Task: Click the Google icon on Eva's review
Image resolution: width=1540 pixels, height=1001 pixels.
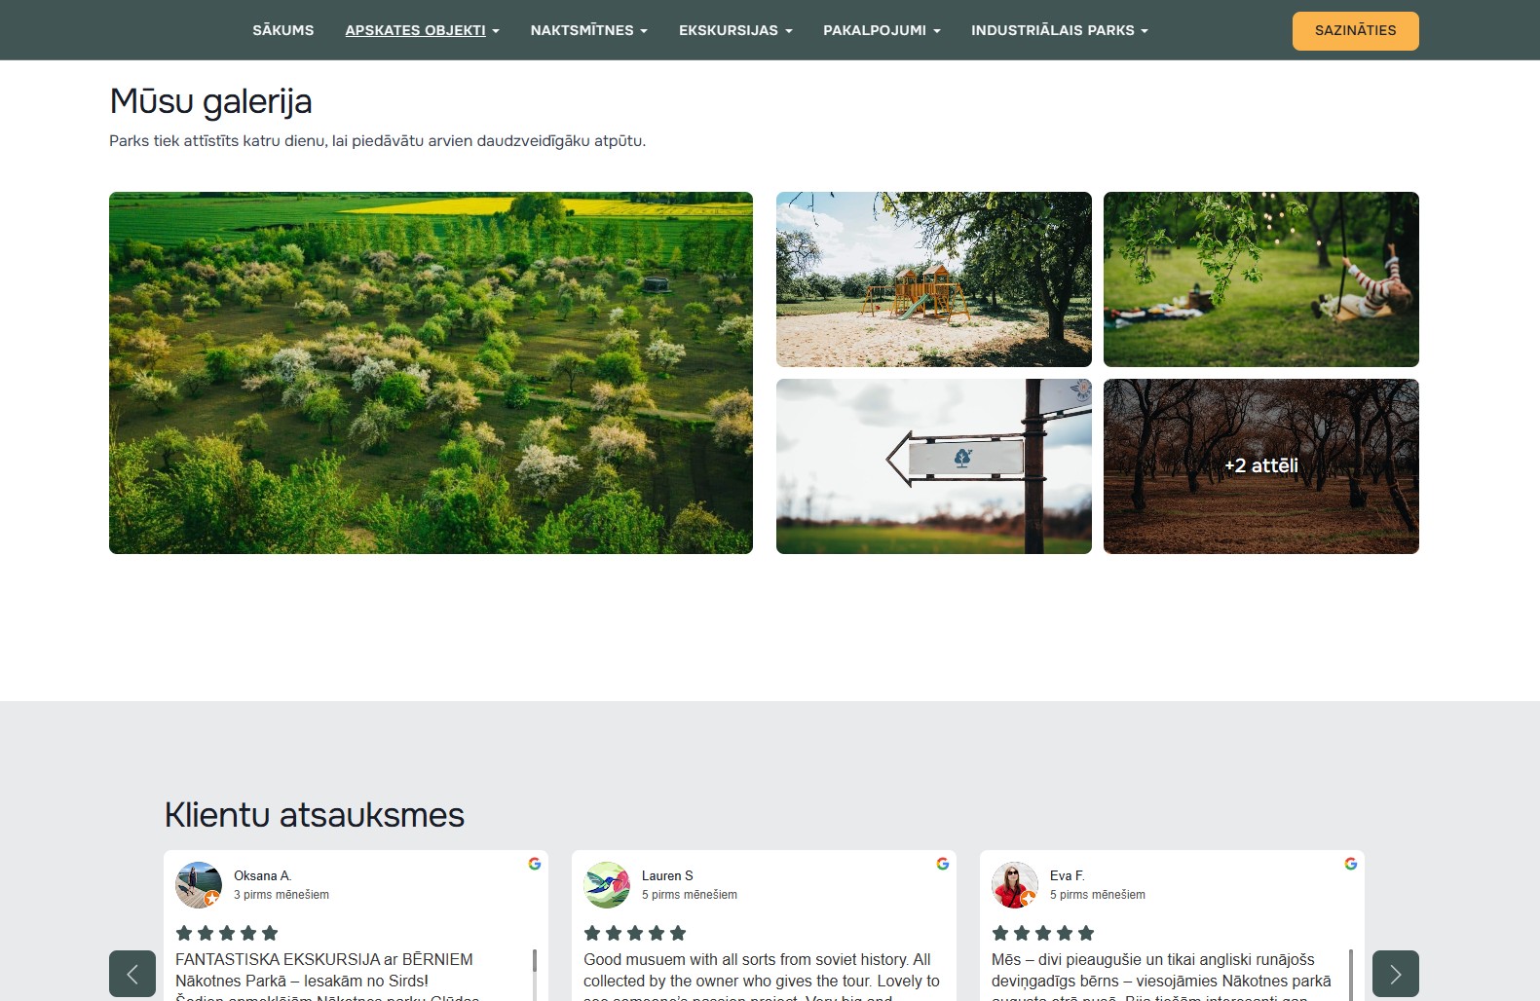Action: [1351, 864]
